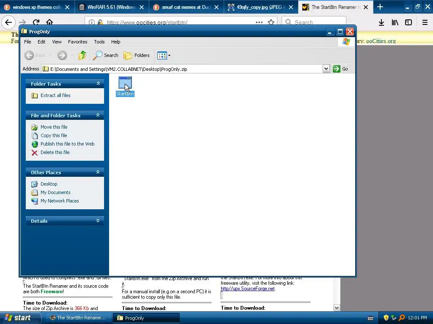Close the smurf cat memes tab
The height and width of the screenshot is (324, 433).
[216, 7]
